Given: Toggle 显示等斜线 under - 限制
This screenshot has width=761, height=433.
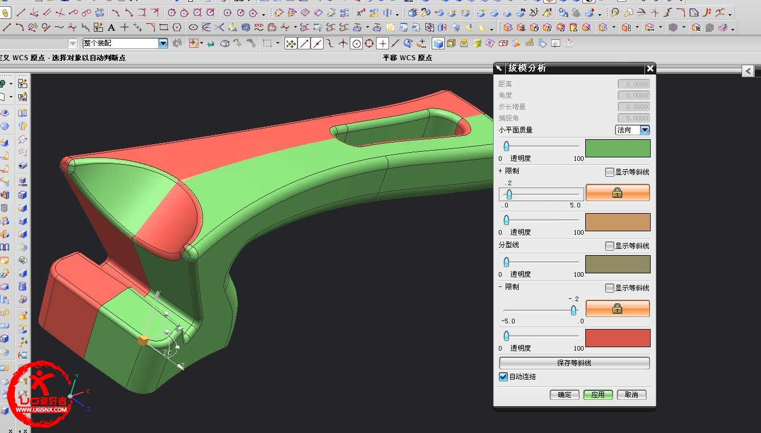Looking at the screenshot, I should click(610, 288).
